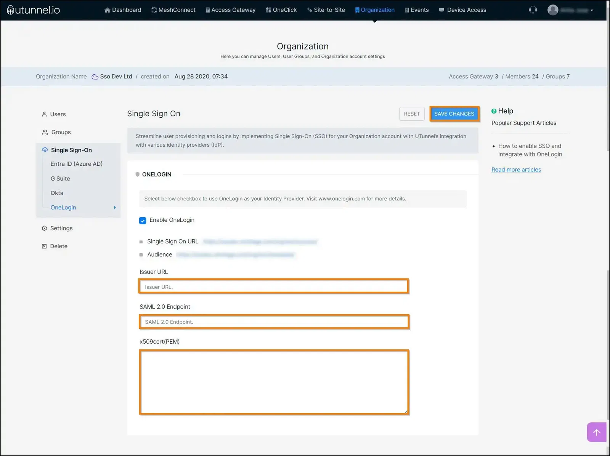Click the user avatar icon
The height and width of the screenshot is (456, 610).
553,10
